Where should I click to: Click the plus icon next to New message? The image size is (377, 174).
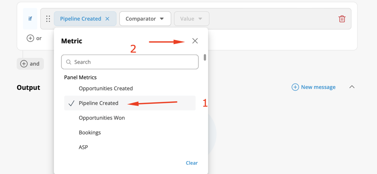click(x=295, y=87)
